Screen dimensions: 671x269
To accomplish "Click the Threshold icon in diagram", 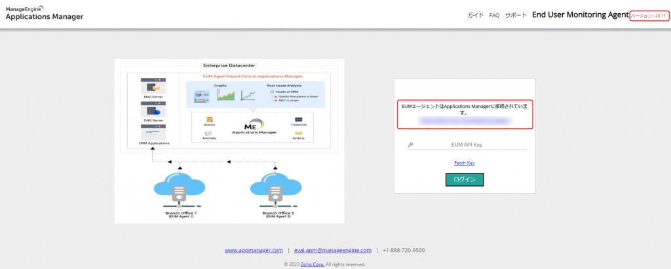I will (298, 120).
